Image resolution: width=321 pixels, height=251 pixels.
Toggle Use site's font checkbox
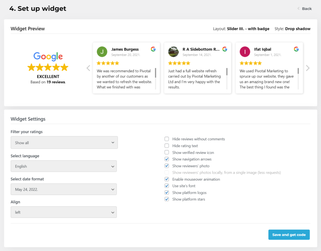tap(167, 186)
